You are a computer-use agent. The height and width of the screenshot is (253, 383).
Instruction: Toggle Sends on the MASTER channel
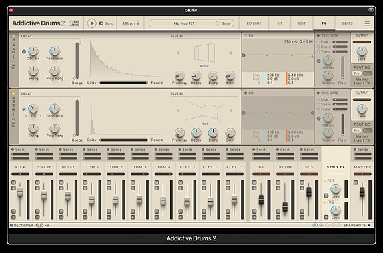tap(354, 150)
